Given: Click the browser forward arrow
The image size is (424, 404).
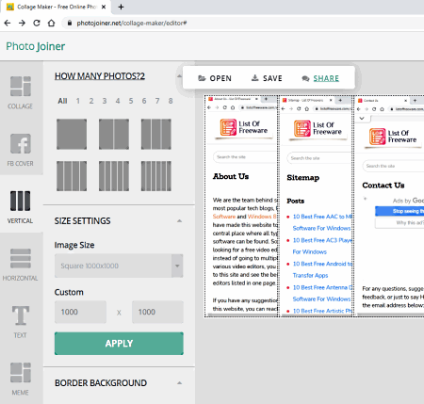Looking at the screenshot, I should [22, 23].
